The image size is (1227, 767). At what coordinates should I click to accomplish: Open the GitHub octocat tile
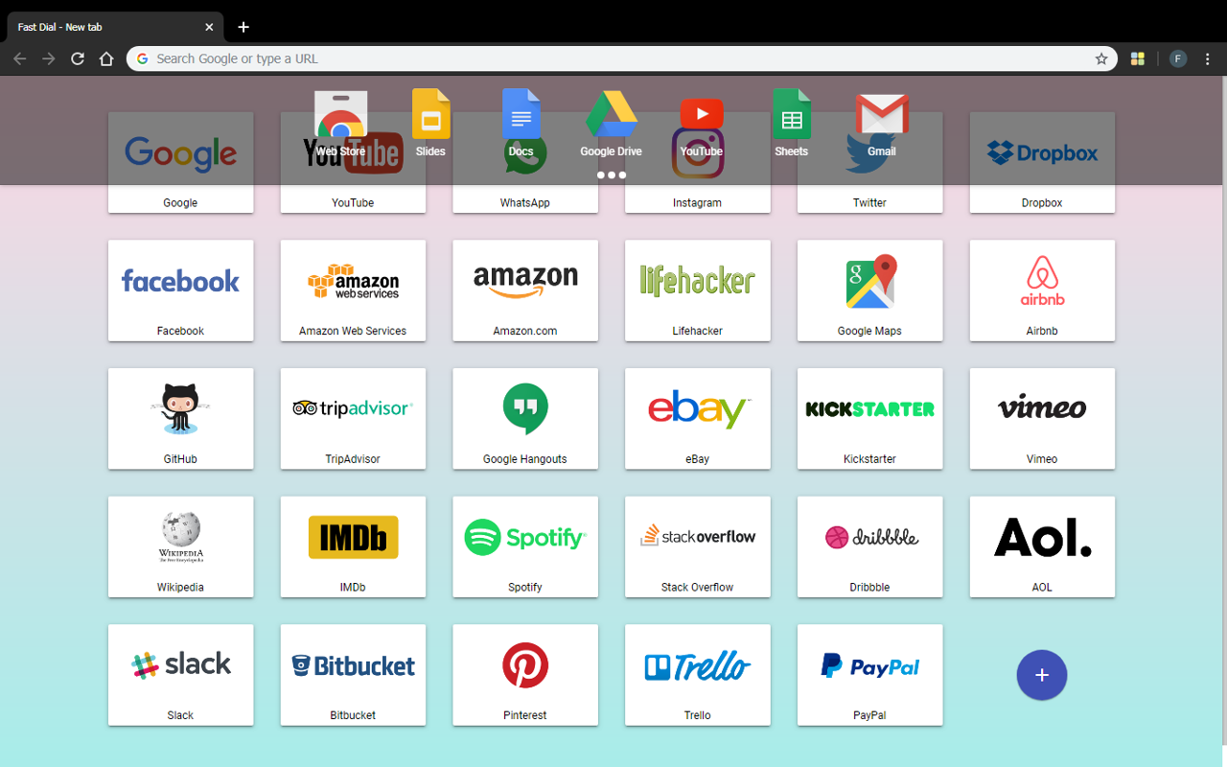tap(180, 418)
